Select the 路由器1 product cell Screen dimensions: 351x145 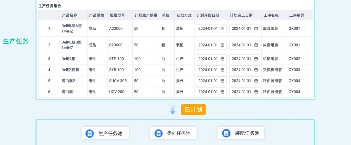[73, 92]
